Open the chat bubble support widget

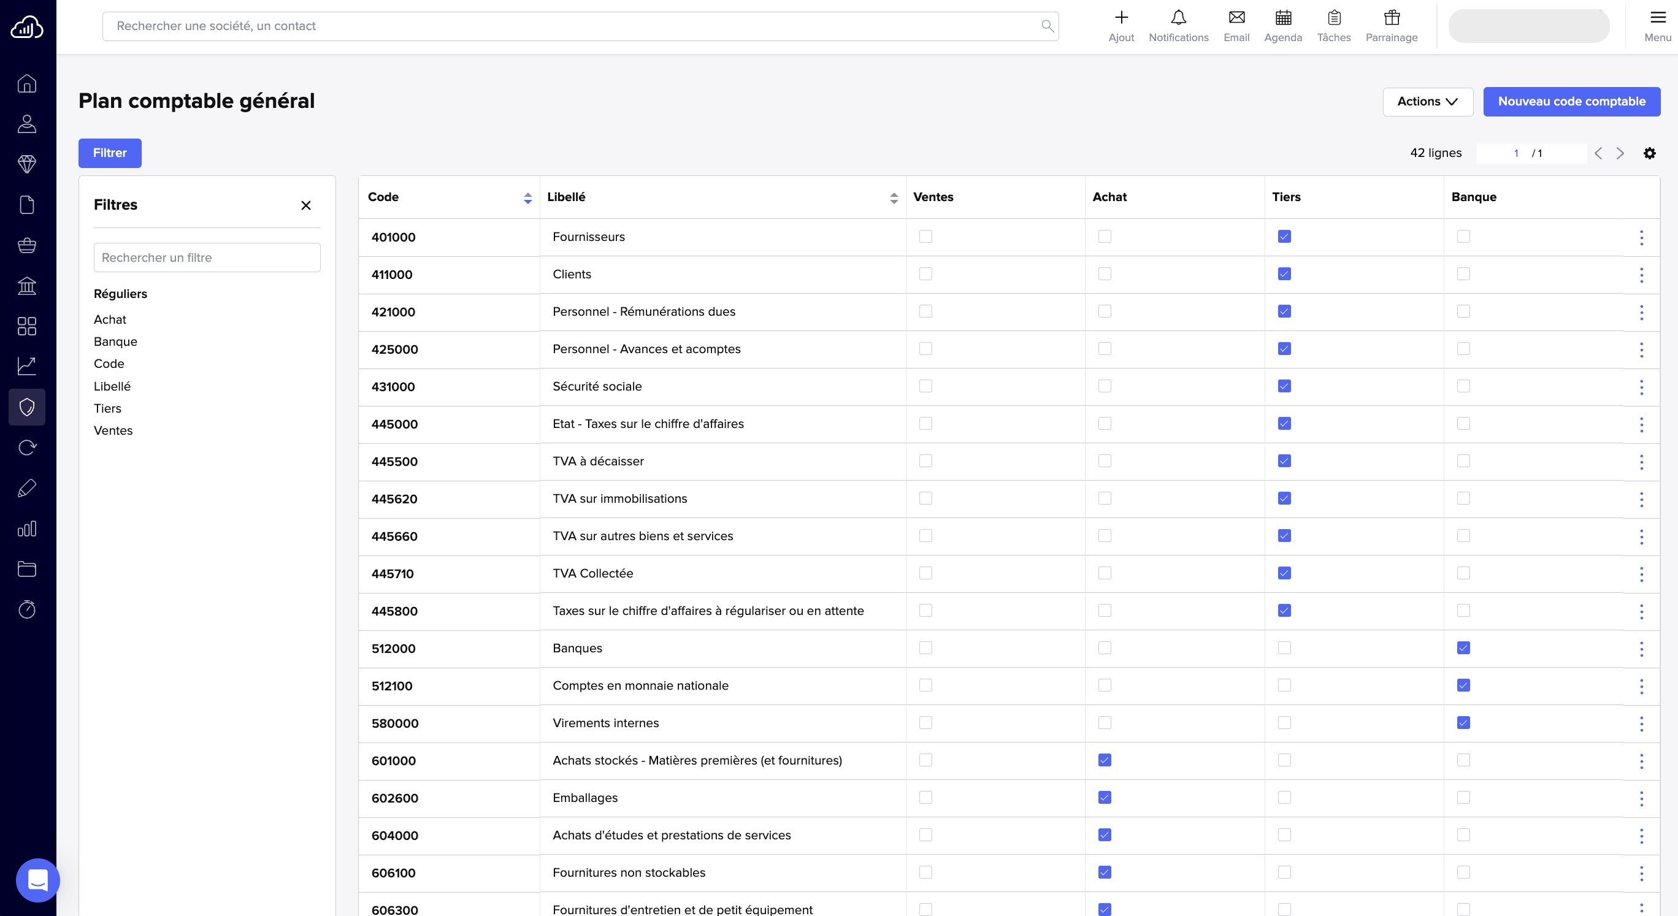(x=38, y=880)
